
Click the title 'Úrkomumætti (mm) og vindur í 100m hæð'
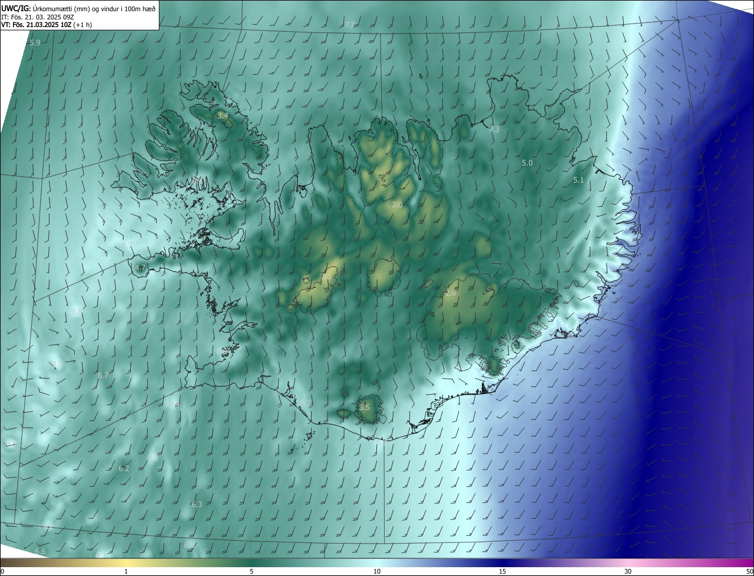click(x=94, y=9)
